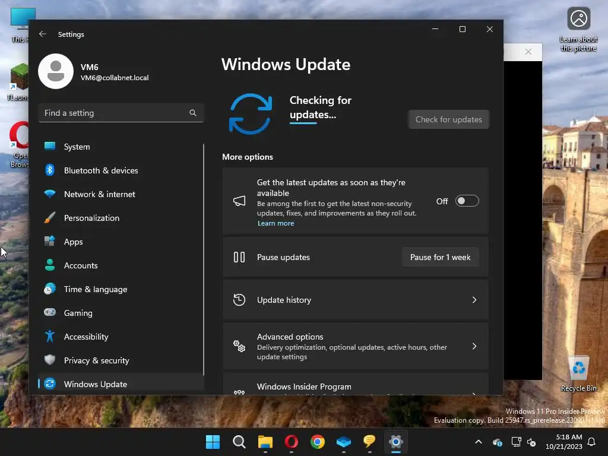Open the Recycle Bin desktop icon
This screenshot has height=456, width=608.
[578, 373]
